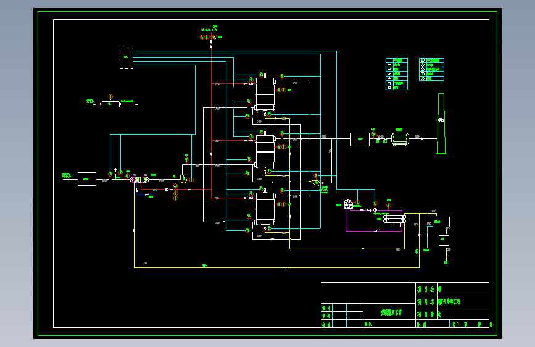535x347 pixels.
Task: Click the green exhaust stack chimney
Action: 441,123
